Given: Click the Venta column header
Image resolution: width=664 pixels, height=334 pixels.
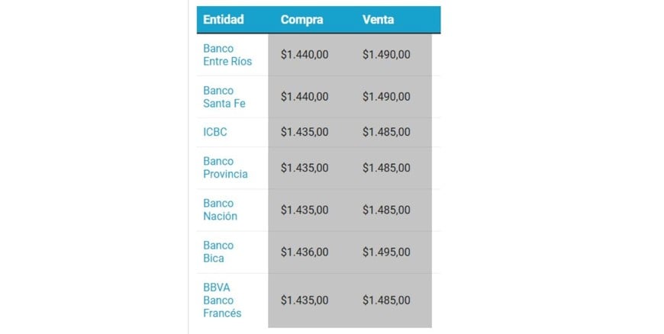Looking at the screenshot, I should 379,20.
